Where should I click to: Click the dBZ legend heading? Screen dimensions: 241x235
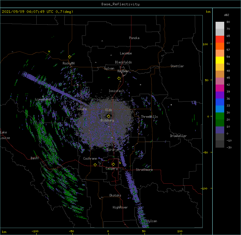pyautogui.click(x=226, y=15)
